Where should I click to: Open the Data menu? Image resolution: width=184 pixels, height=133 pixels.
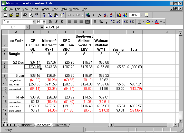pyautogui.click(x=64, y=9)
